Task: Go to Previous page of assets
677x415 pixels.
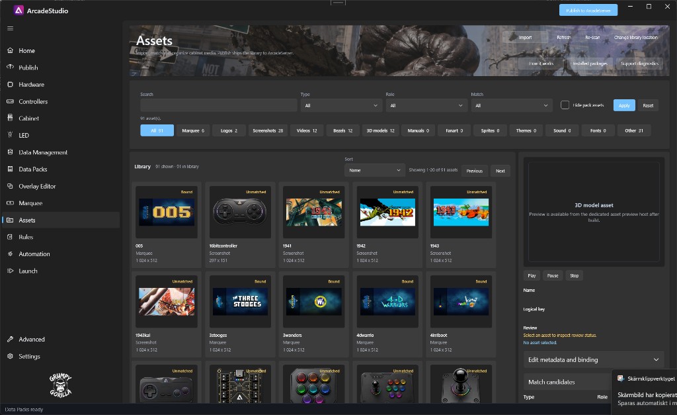Action: (475, 171)
